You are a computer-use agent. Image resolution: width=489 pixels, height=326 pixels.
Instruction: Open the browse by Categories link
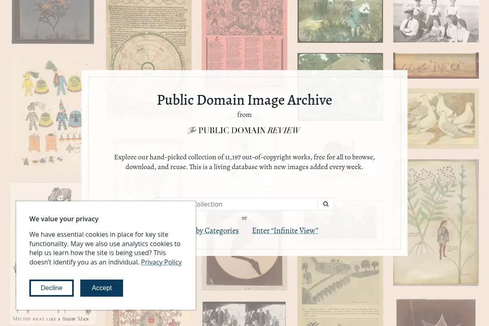217,231
